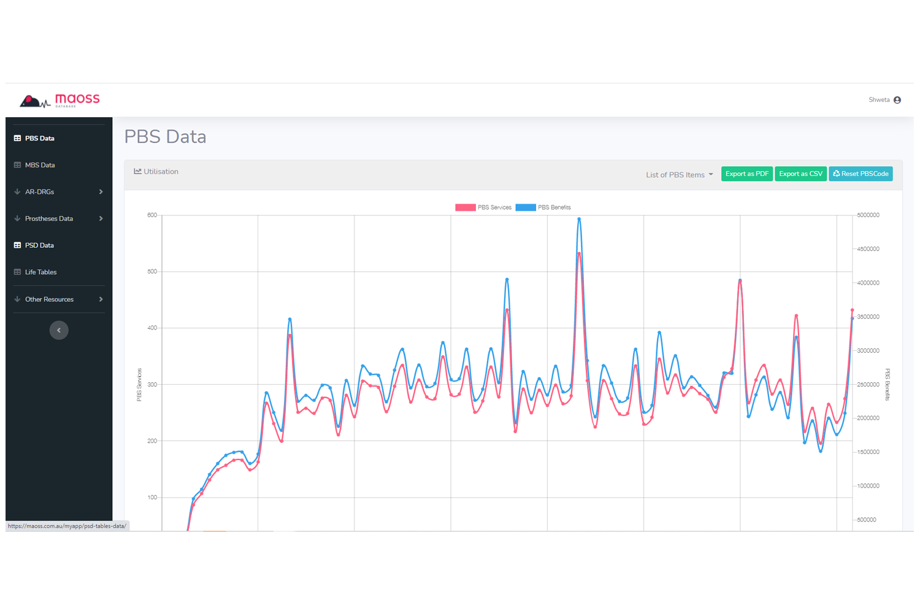Expand the AR-DRGs submenu chevron
This screenshot has width=920, height=614.
[x=101, y=192]
